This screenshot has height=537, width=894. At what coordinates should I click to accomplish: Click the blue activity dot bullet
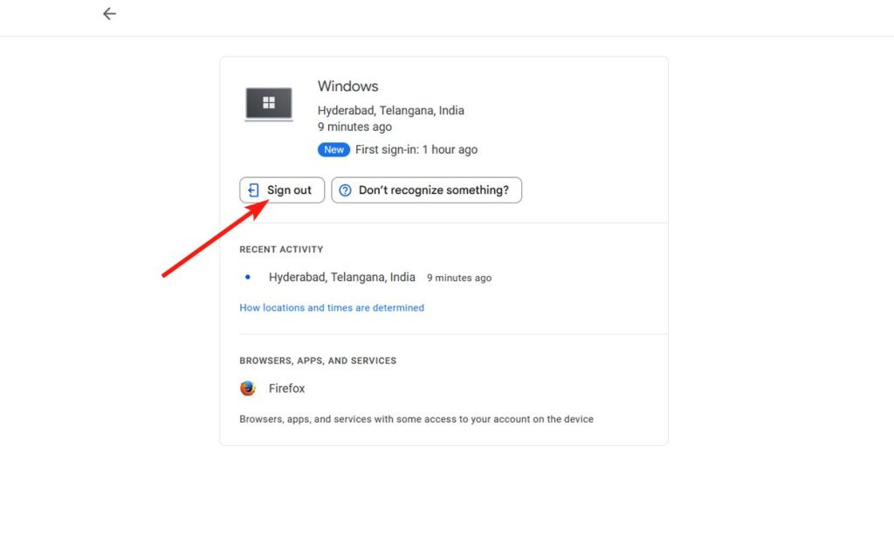coord(247,277)
